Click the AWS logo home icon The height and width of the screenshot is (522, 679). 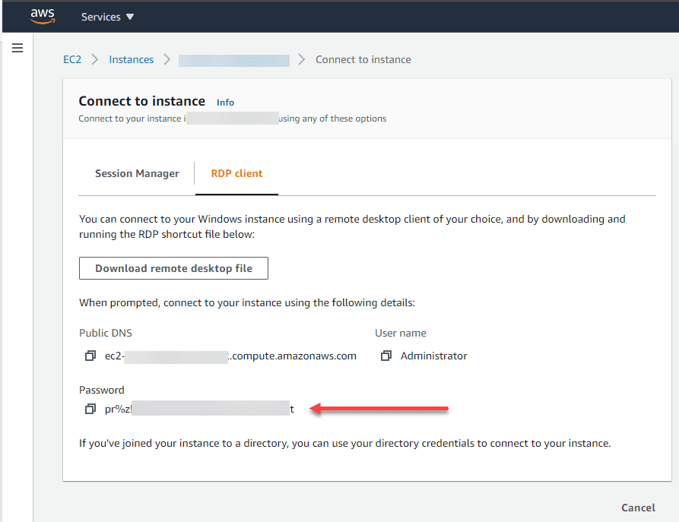(x=43, y=16)
